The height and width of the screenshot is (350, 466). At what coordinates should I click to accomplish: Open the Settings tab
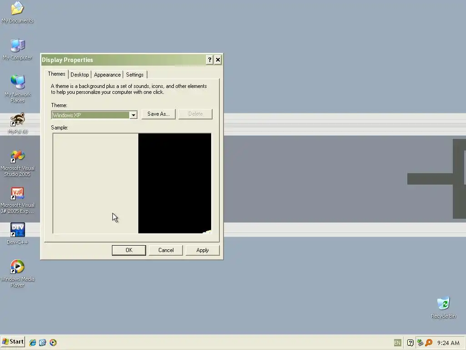click(135, 75)
